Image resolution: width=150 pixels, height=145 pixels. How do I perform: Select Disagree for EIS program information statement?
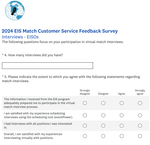[x=103, y=103]
